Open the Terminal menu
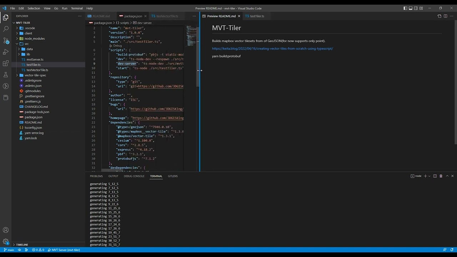The height and width of the screenshot is (257, 457). click(x=77, y=8)
